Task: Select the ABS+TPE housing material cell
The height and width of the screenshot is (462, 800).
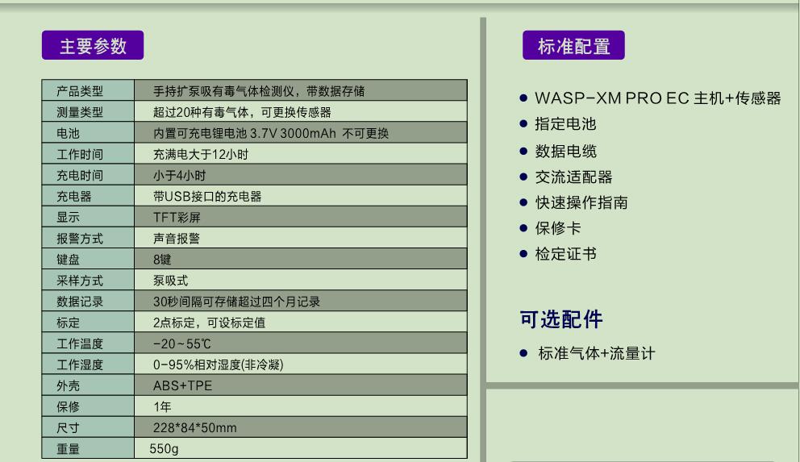Action: [x=182, y=385]
